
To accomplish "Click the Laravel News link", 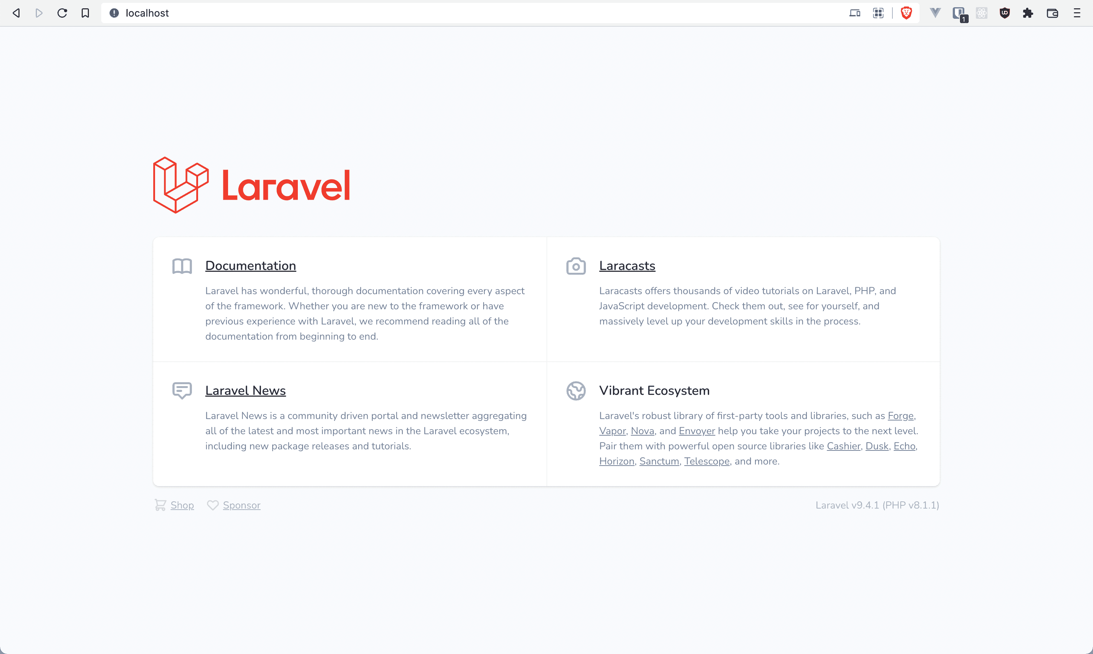I will [x=245, y=390].
